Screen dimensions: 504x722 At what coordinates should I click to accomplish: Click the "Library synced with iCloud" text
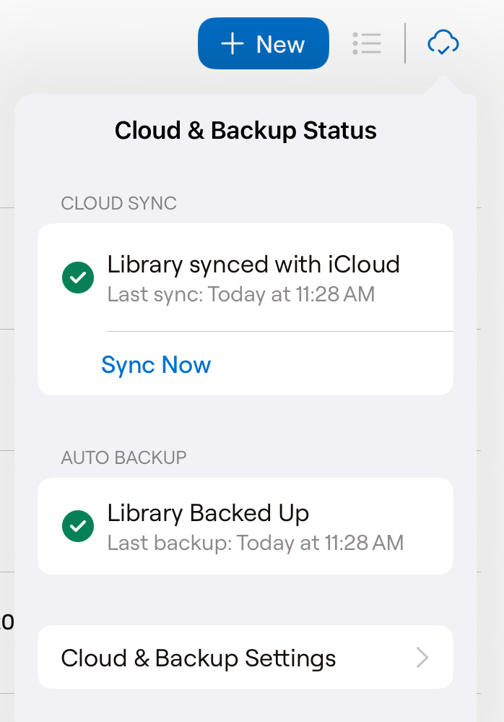pyautogui.click(x=253, y=265)
